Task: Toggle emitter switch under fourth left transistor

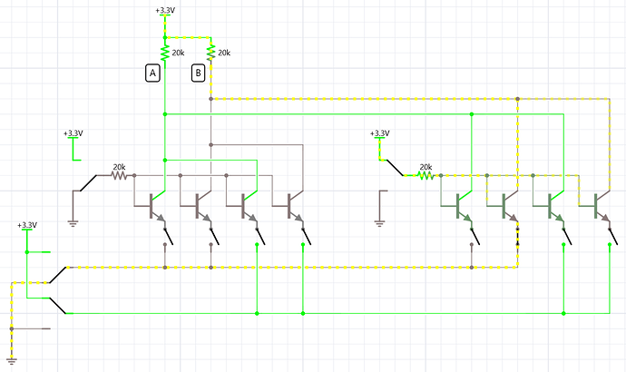Action: 307,236
